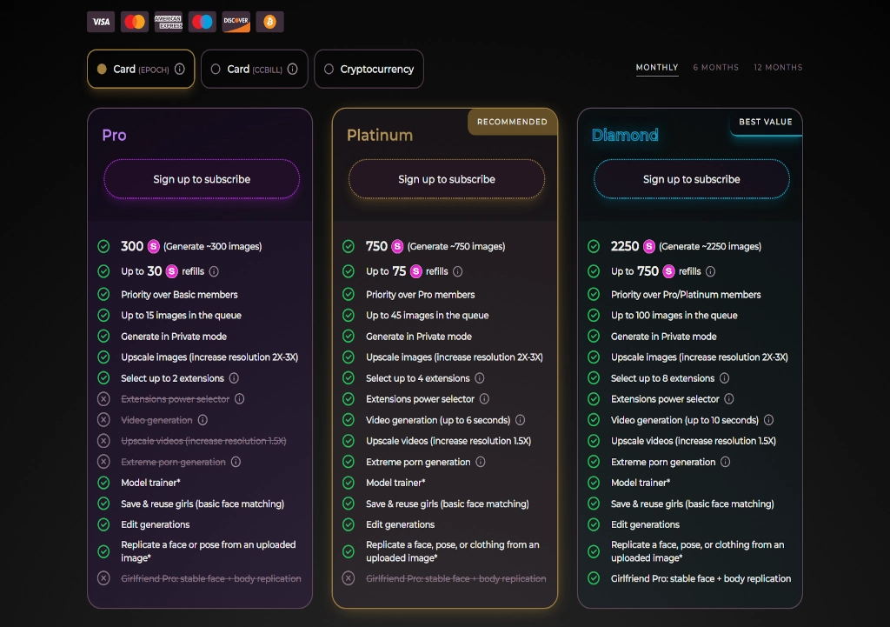
Task: Open the 12 months pricing view
Action: pos(778,67)
